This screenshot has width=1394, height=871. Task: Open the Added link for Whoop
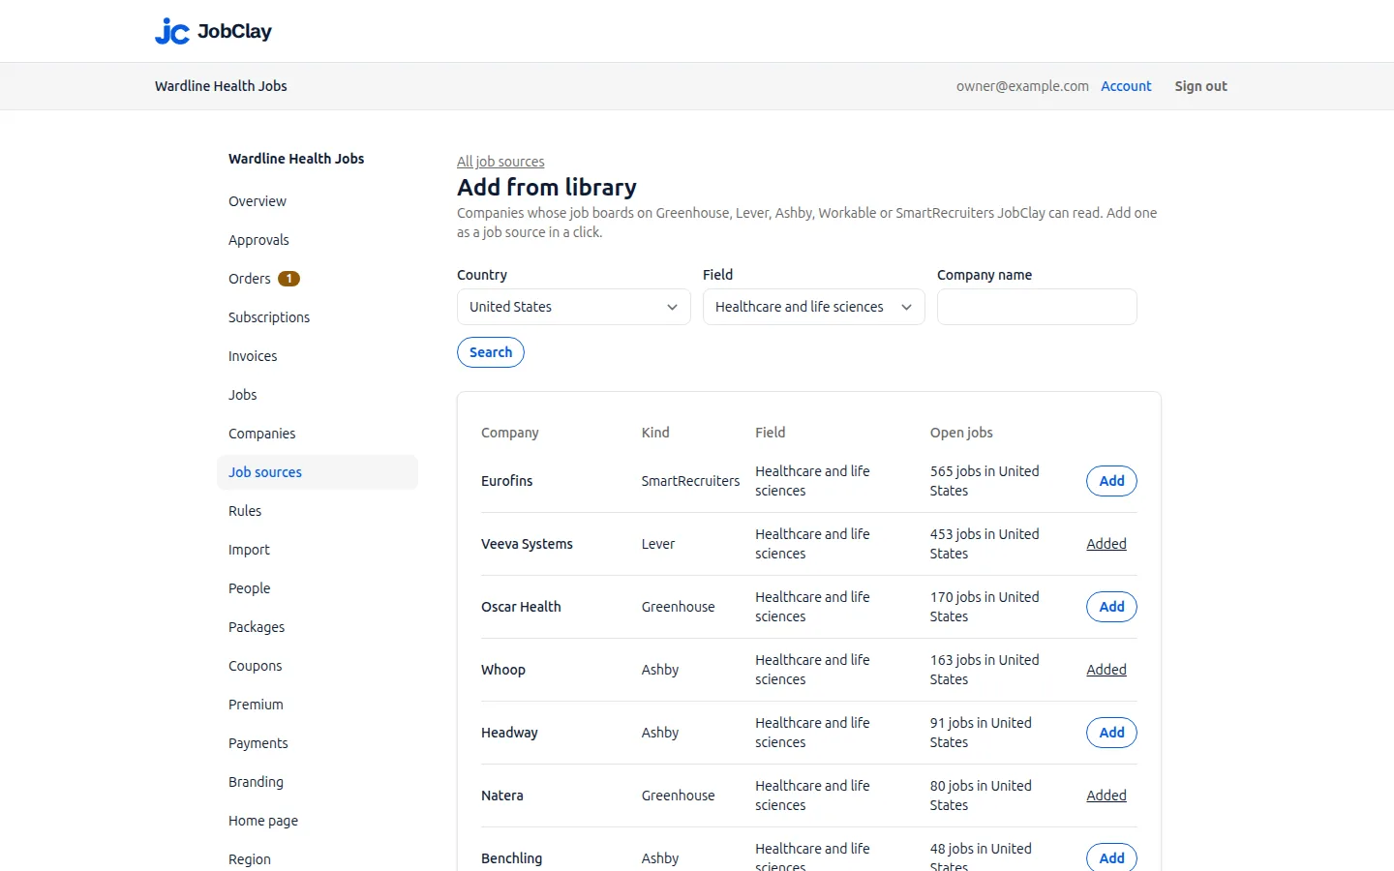pos(1106,670)
